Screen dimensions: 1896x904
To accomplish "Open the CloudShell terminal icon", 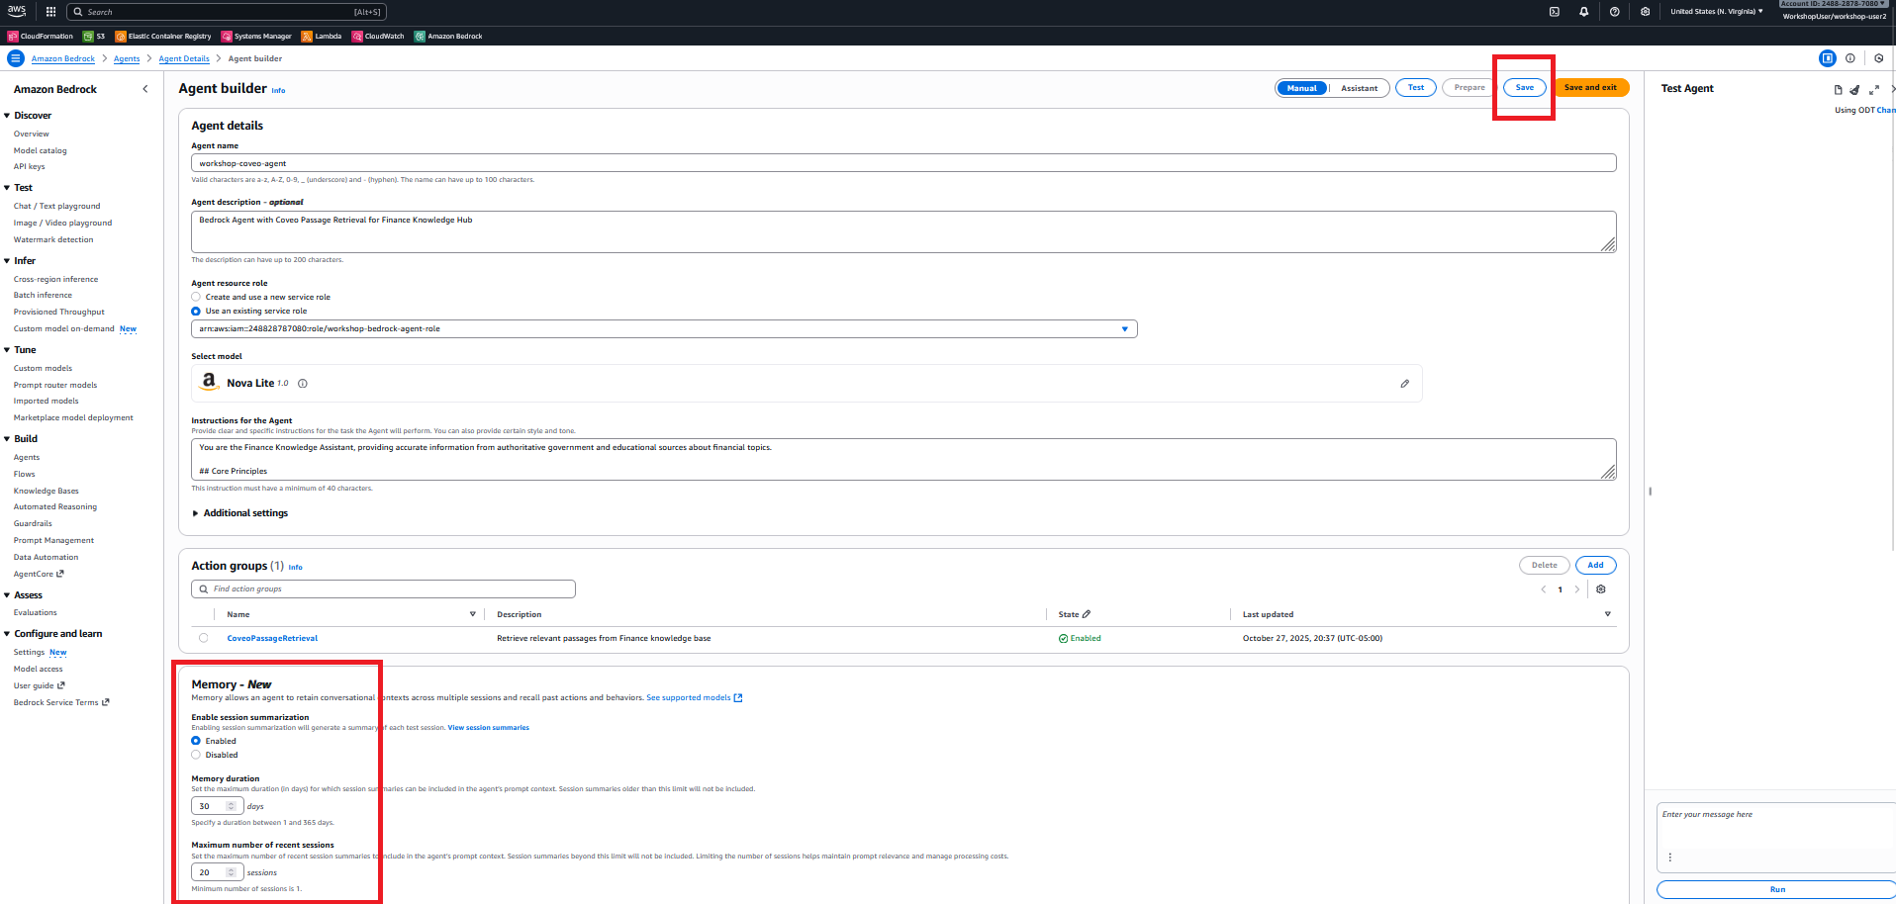I will tap(1554, 12).
